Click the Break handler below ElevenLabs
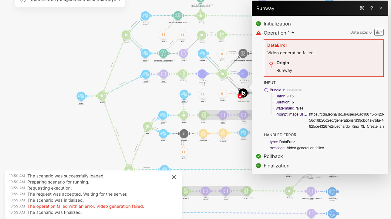Viewport: 391px width, 219px height. tap(183, 152)
